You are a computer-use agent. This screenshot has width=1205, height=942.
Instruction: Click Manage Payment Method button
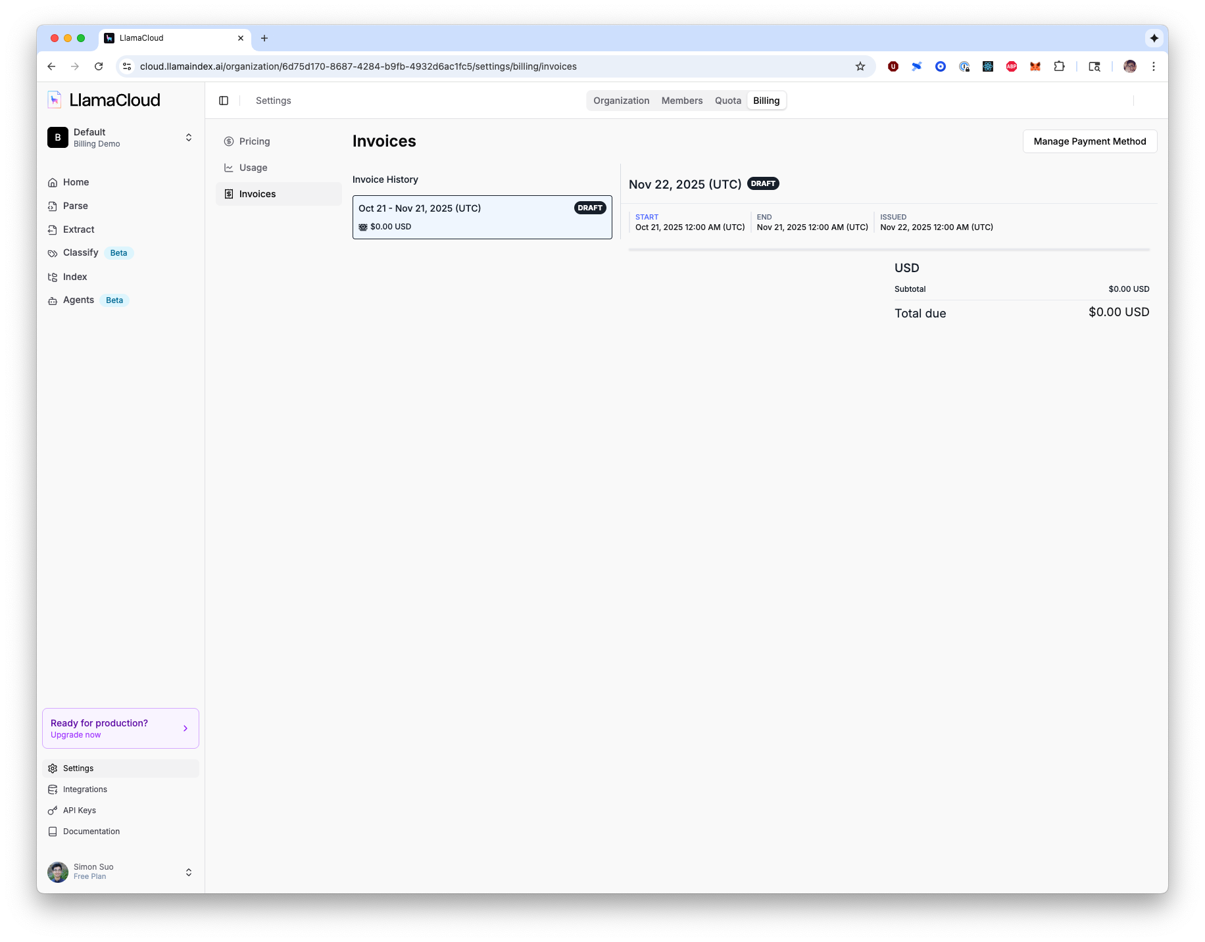pos(1089,141)
